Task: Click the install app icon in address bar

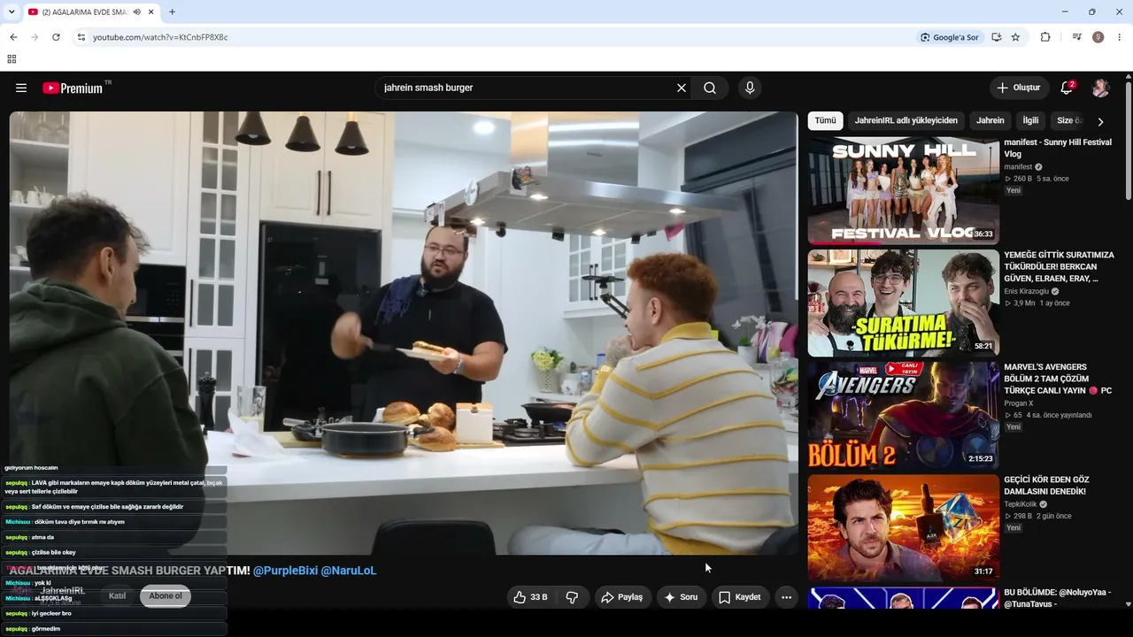Action: click(997, 37)
